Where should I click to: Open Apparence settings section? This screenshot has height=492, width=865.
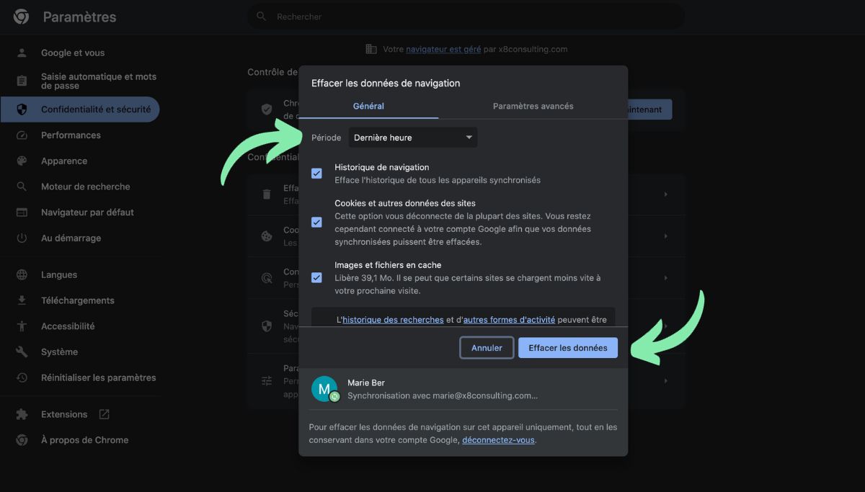(64, 161)
